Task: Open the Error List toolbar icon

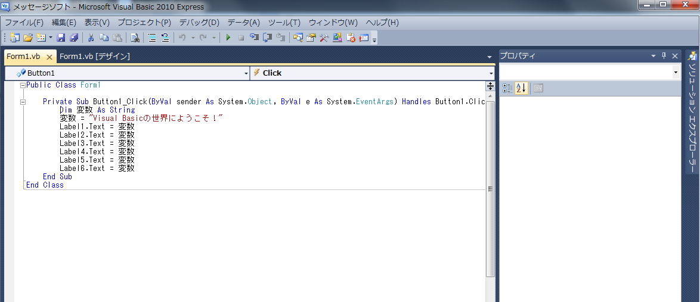Action: (x=351, y=38)
